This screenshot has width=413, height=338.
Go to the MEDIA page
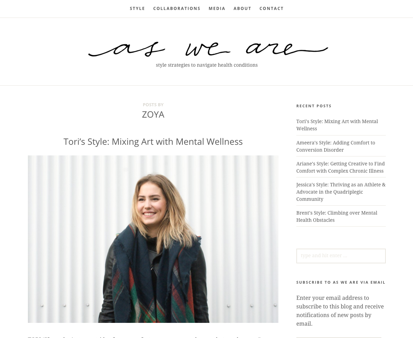tap(217, 9)
